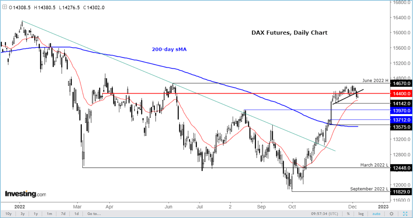Click the blue 13712.0 price label

(402, 120)
